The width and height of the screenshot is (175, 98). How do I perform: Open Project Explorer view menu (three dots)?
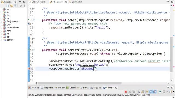[x=25, y=6]
